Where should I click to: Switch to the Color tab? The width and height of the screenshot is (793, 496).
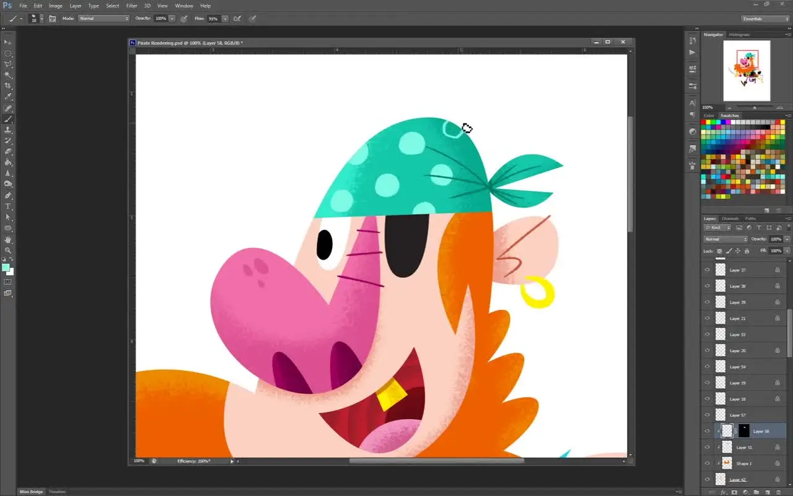pos(709,115)
